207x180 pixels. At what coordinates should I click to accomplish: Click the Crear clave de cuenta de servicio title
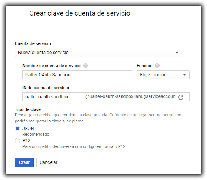[x=80, y=13]
